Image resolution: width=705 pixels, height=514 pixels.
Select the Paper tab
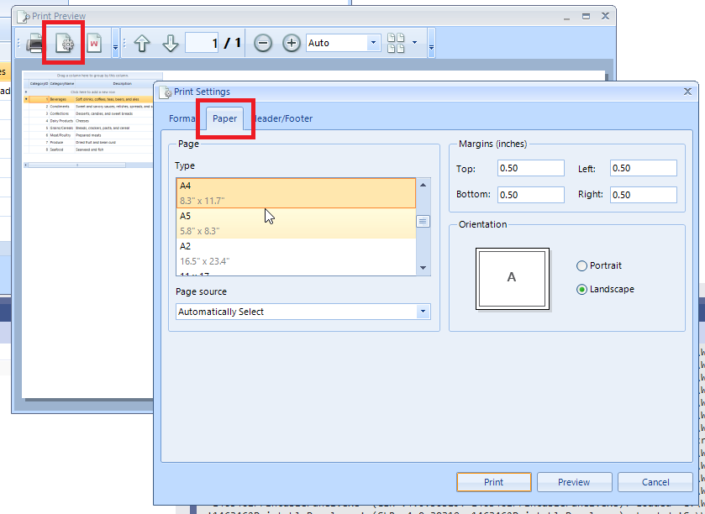pyautogui.click(x=225, y=118)
